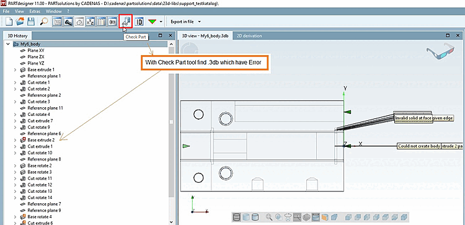Screen dimensions: 465x225
Task: Click the open folder icon
Action: (20, 22)
